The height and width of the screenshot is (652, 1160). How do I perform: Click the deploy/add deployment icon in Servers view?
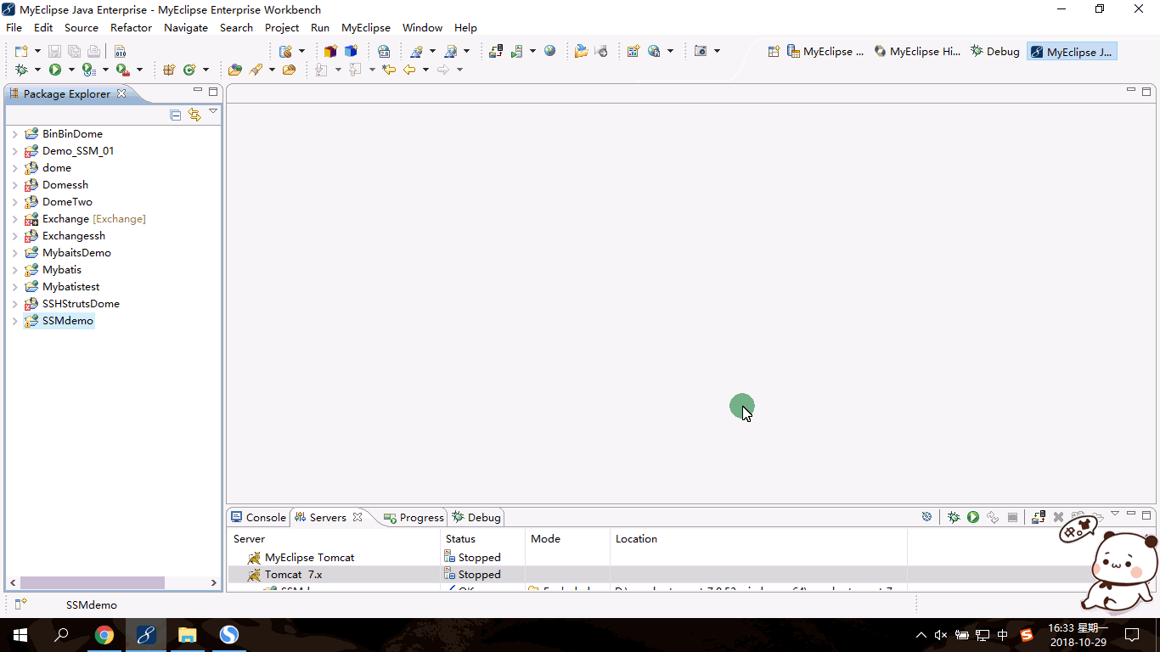(1038, 517)
